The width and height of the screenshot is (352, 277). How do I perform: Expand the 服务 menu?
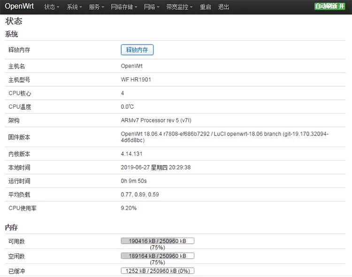(x=97, y=7)
